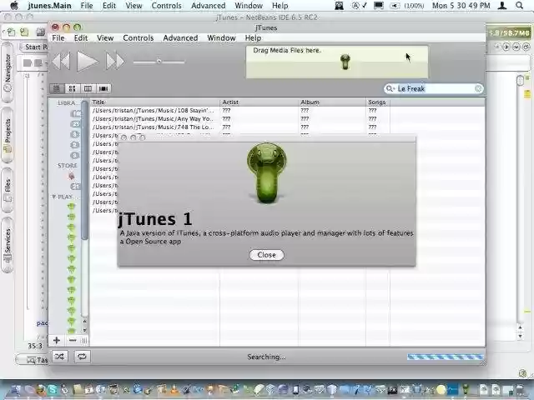
Task: Select the Any Way Yo.. track row
Action: click(287, 119)
